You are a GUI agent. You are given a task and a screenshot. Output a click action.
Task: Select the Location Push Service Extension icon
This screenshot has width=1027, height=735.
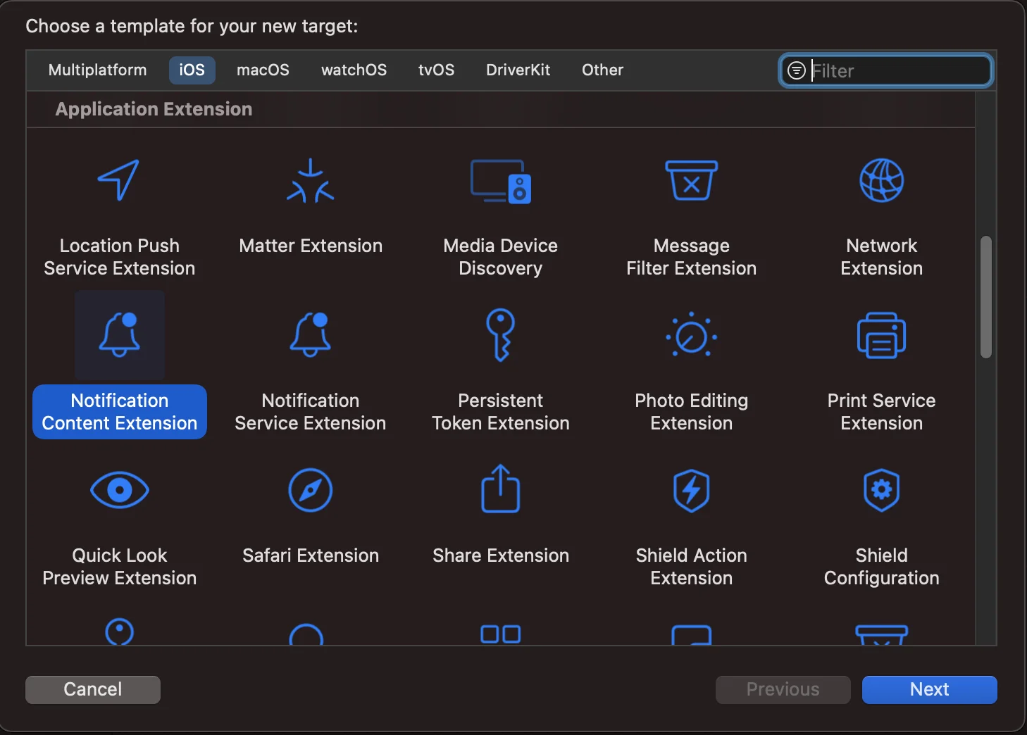(x=119, y=180)
